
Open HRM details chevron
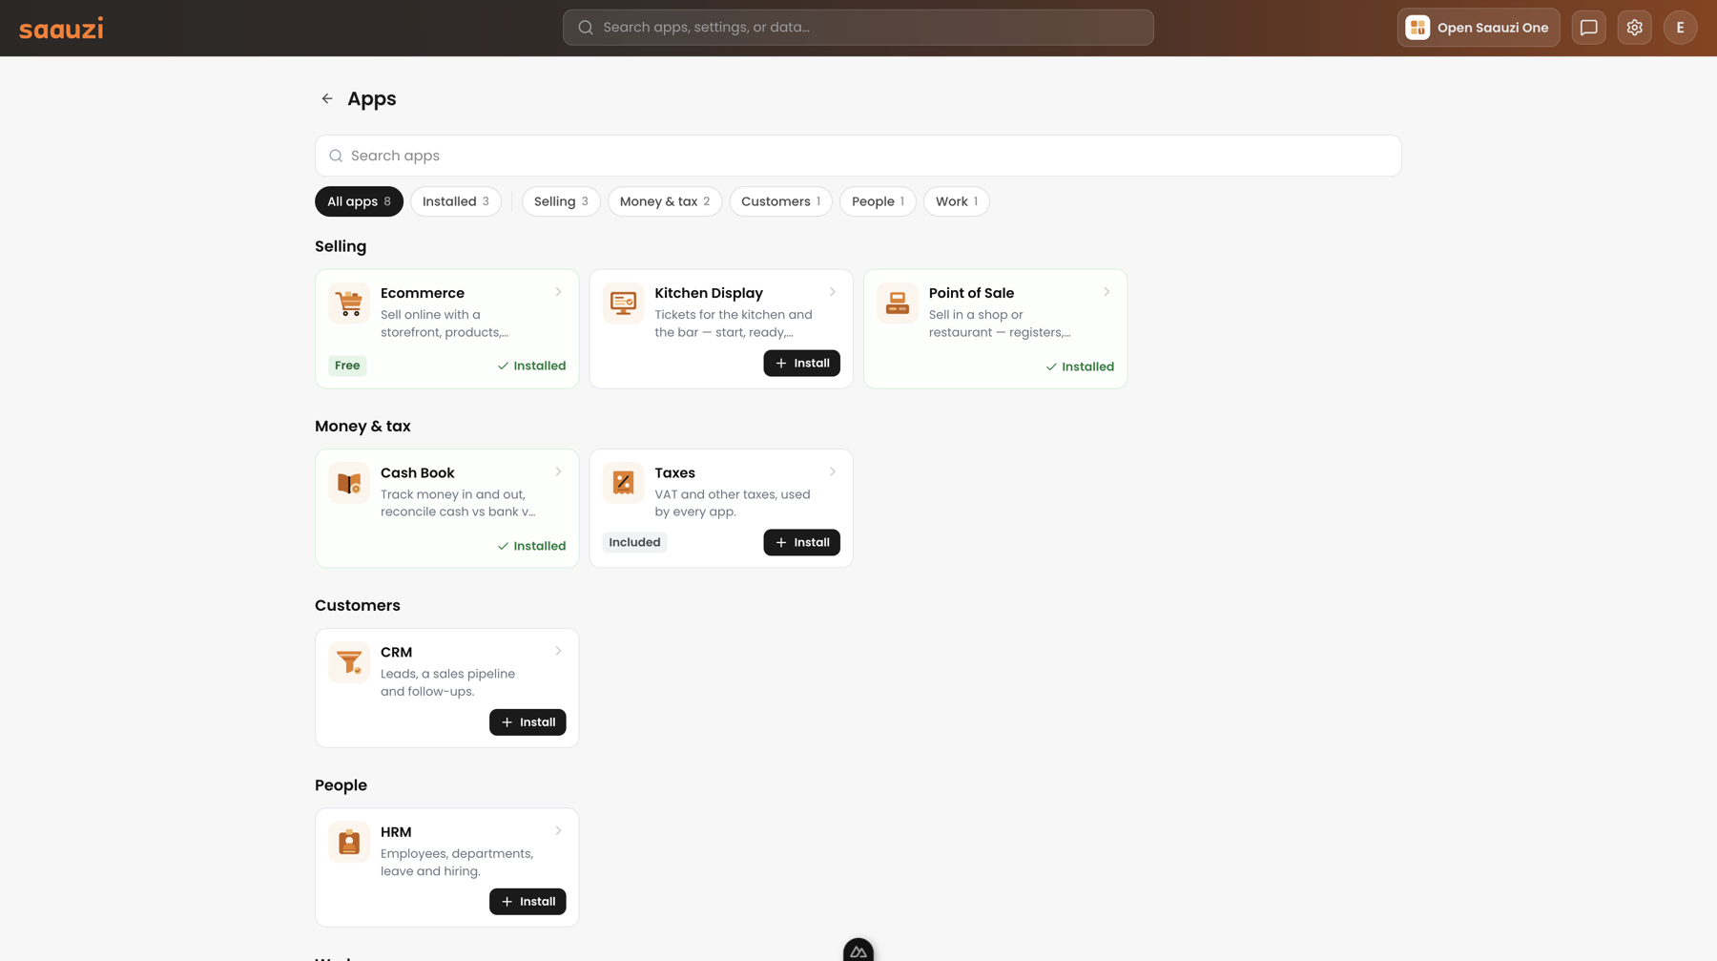click(558, 830)
